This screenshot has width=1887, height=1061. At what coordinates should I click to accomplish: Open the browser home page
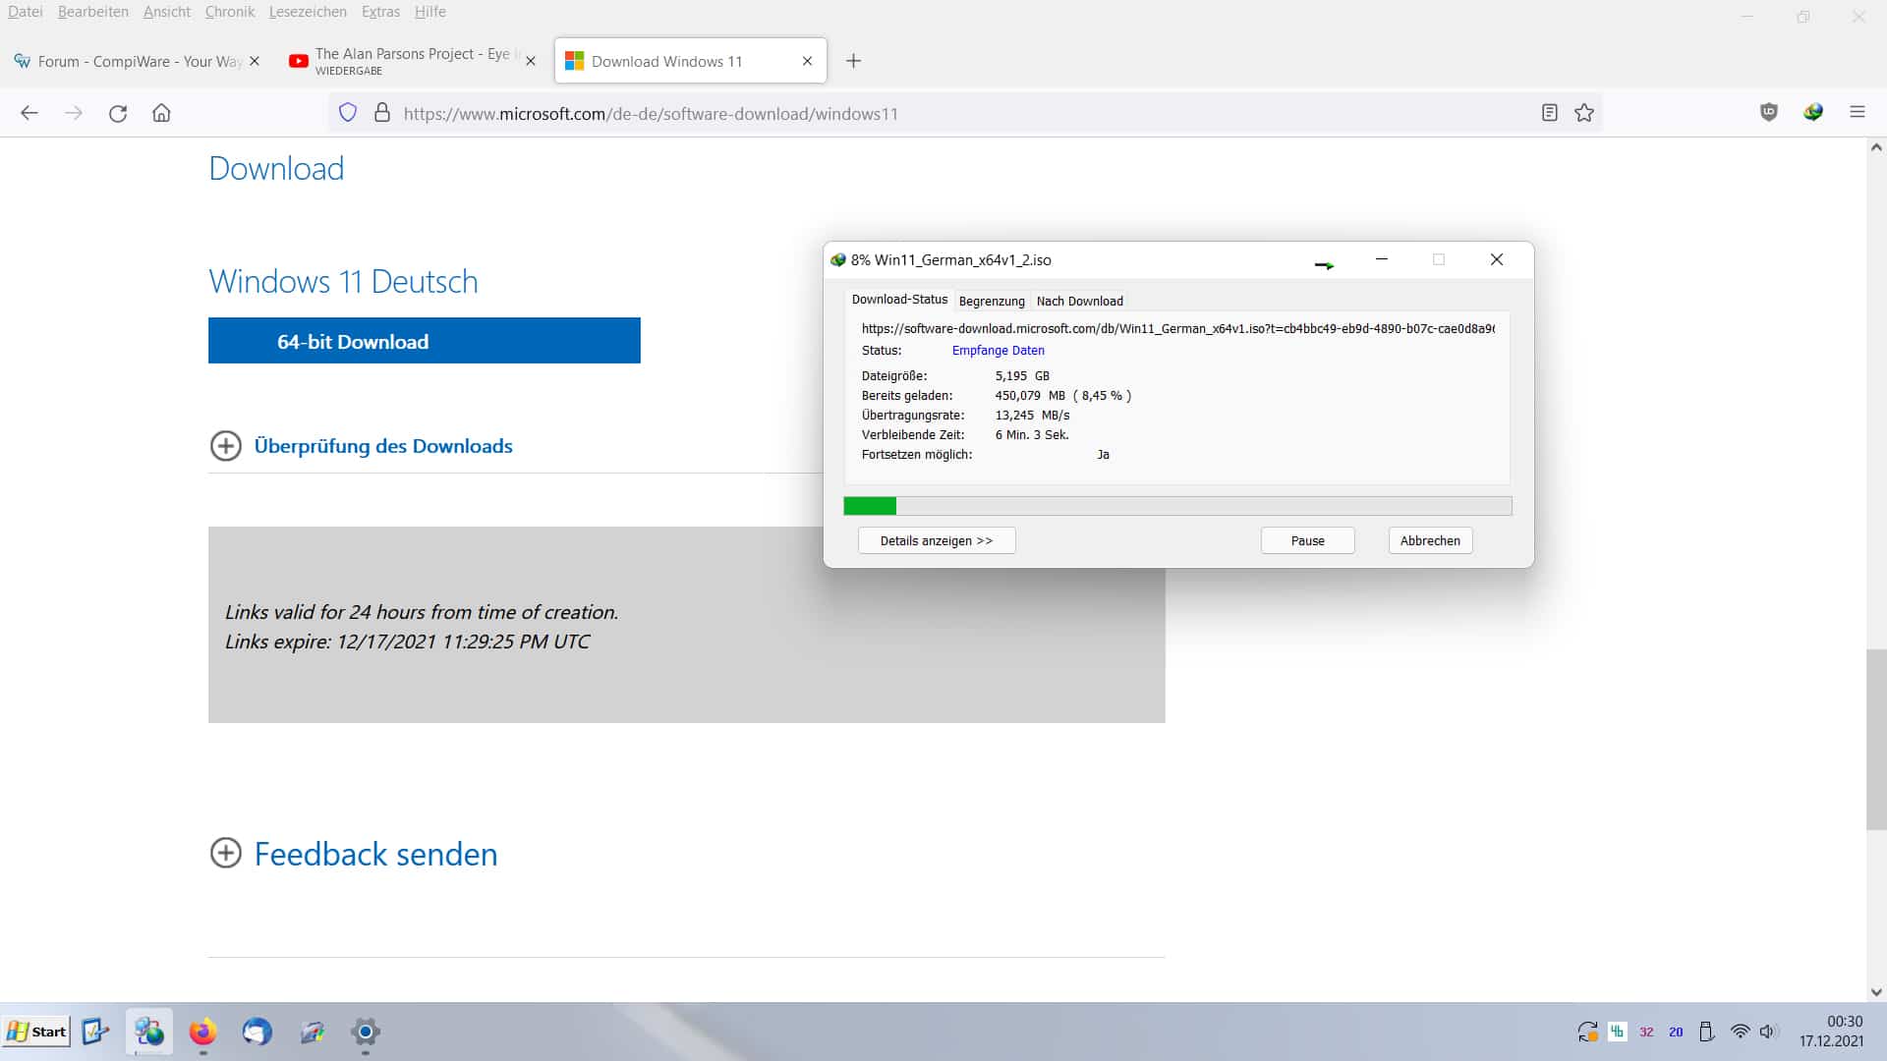[161, 113]
